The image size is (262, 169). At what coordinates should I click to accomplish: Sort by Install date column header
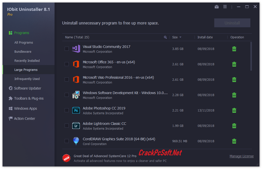click(x=205, y=37)
